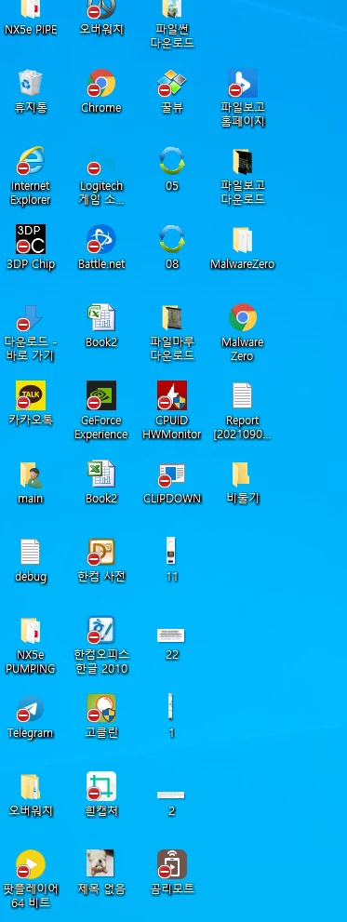Launch the 한컴오피스 한글 2010 shortcut
The width and height of the screenshot is (347, 922).
click(x=101, y=630)
